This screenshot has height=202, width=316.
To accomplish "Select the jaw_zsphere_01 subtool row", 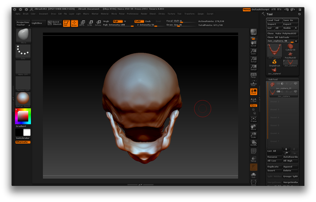I will (x=283, y=86).
